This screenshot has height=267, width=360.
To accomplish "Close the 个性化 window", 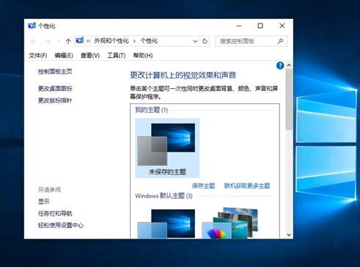I will click(x=282, y=26).
